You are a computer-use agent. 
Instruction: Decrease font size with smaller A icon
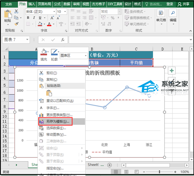(x=58, y=18)
